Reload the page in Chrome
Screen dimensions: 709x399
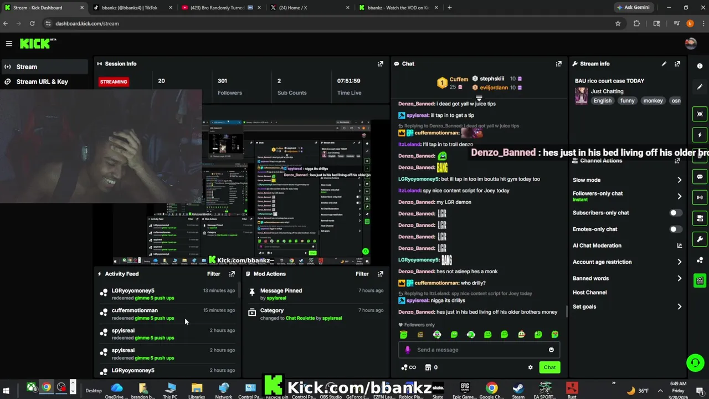(x=32, y=23)
